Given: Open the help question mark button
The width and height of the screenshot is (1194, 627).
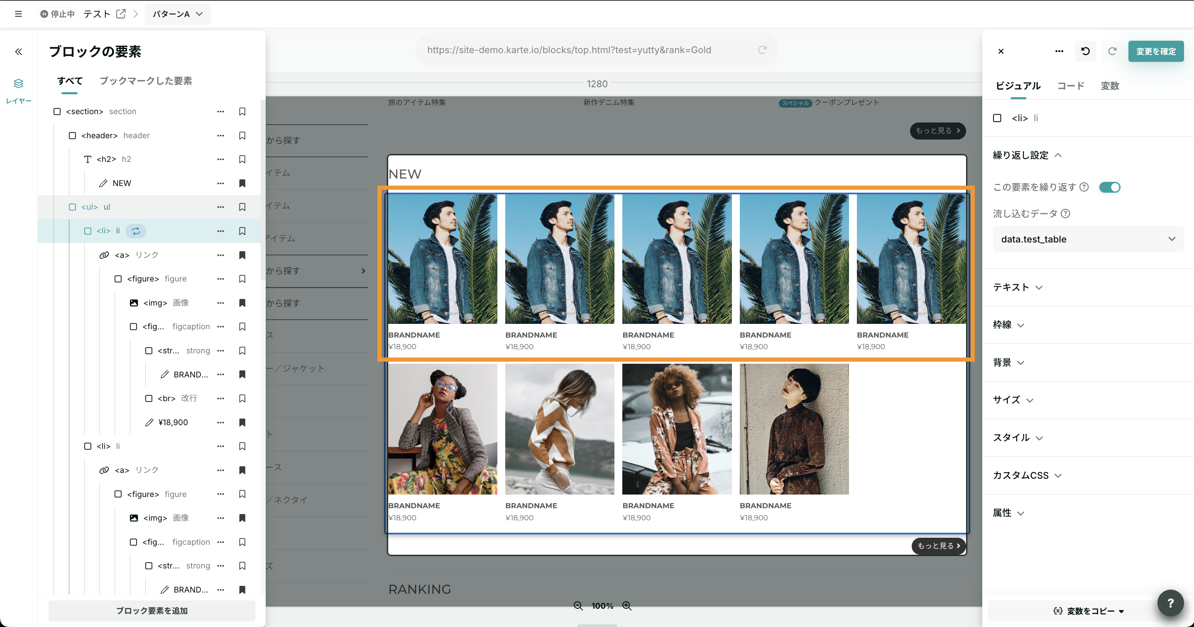Looking at the screenshot, I should [1170, 603].
